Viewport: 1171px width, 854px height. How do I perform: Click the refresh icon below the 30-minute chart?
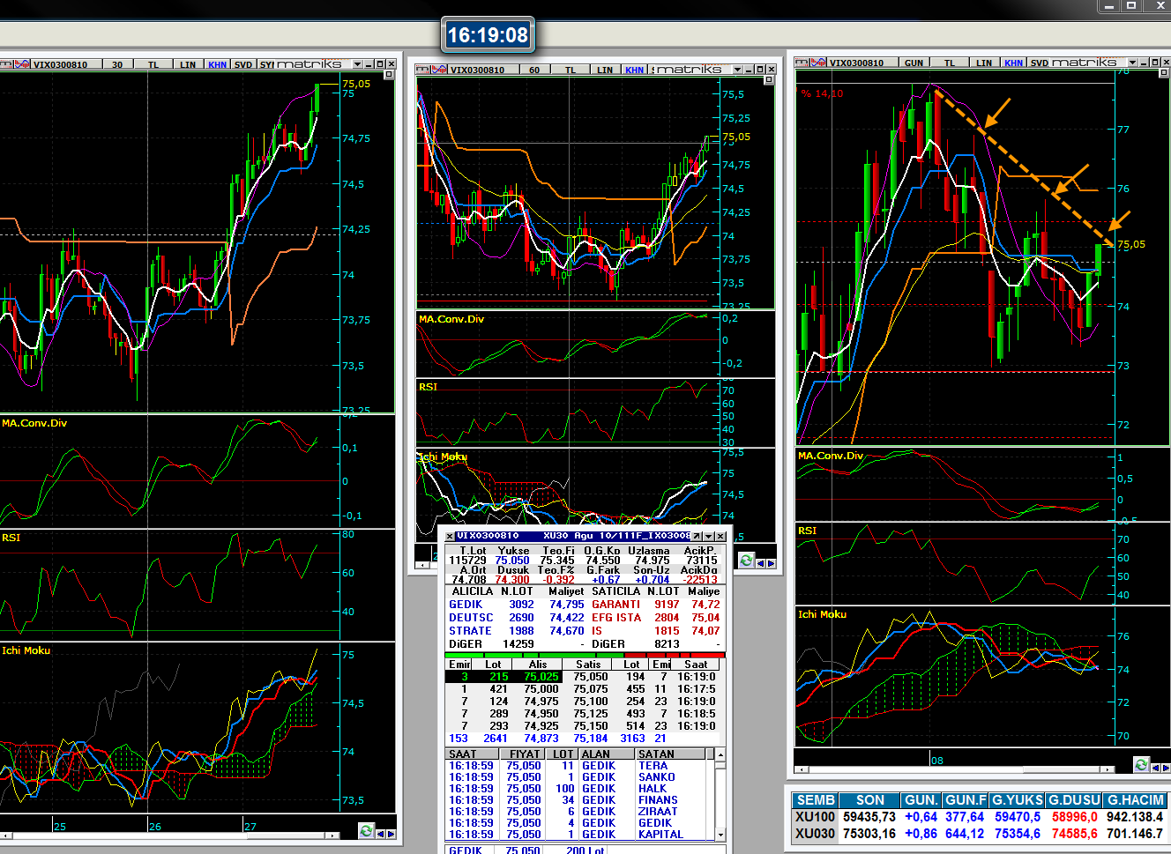(366, 830)
